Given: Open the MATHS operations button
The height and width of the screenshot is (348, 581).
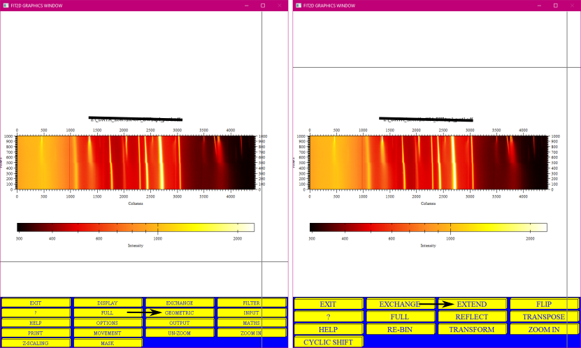Looking at the screenshot, I should click(x=252, y=323).
